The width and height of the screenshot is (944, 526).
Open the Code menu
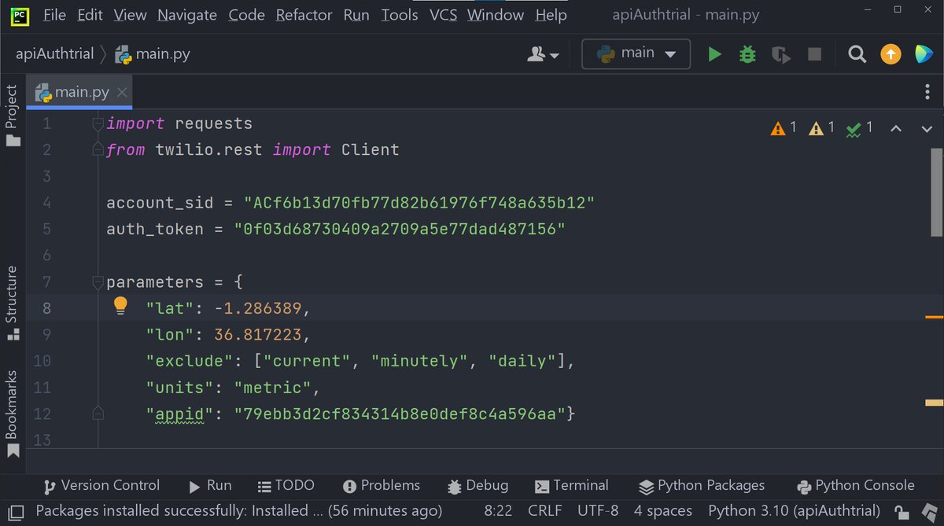(246, 15)
